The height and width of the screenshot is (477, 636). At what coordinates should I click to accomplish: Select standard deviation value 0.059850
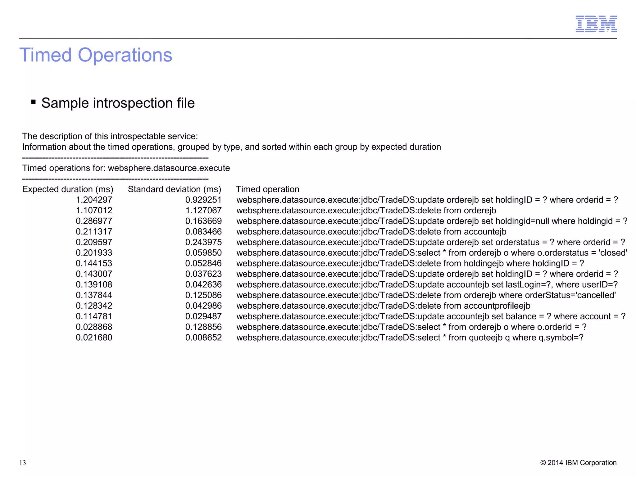tap(203, 253)
